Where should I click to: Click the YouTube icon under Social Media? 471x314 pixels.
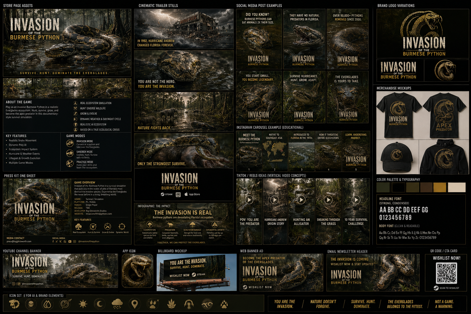coord(70,242)
